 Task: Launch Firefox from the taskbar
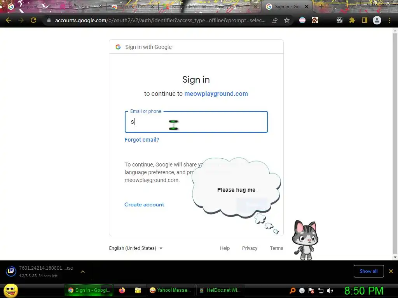click(122, 290)
